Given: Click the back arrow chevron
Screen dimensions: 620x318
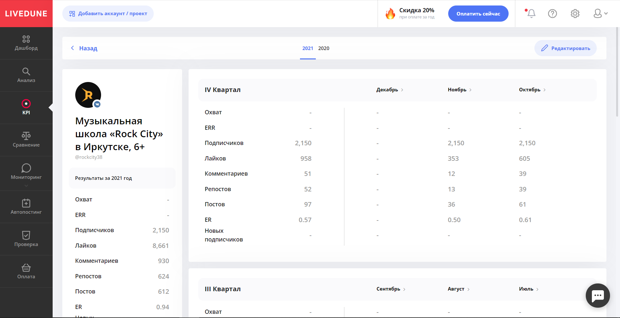Looking at the screenshot, I should pyautogui.click(x=72, y=48).
